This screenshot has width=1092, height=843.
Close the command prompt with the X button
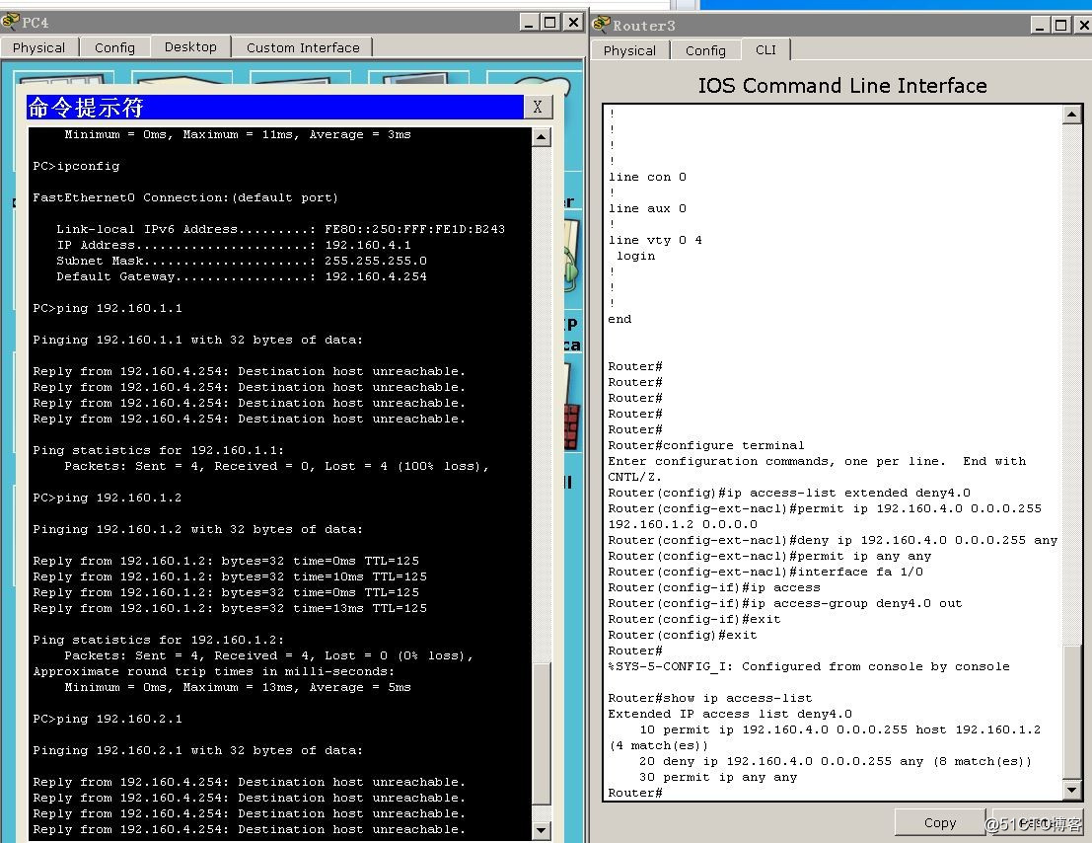(x=538, y=107)
